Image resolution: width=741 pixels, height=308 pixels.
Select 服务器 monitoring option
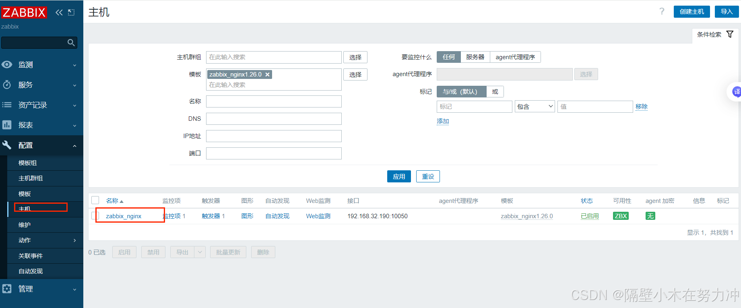tap(475, 57)
